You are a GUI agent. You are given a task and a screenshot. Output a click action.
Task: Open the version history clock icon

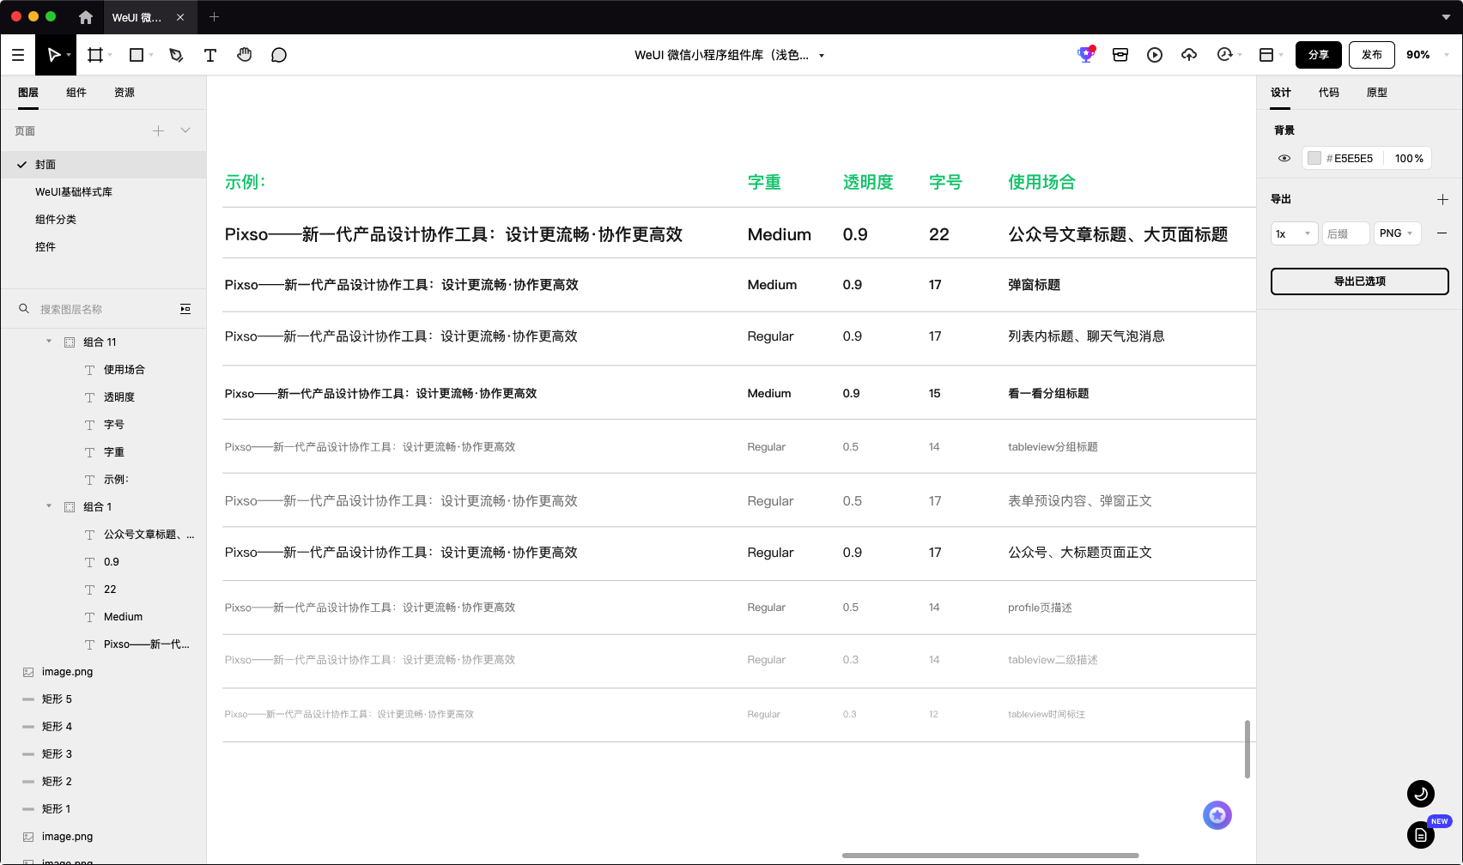(x=1224, y=55)
